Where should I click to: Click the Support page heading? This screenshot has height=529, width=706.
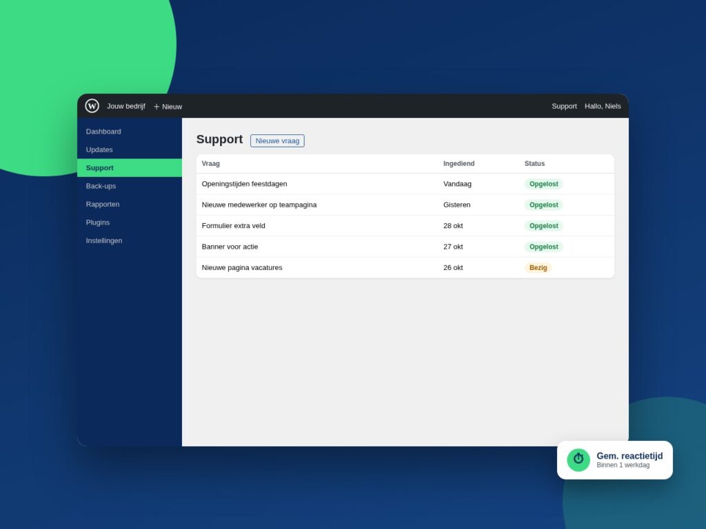click(219, 139)
